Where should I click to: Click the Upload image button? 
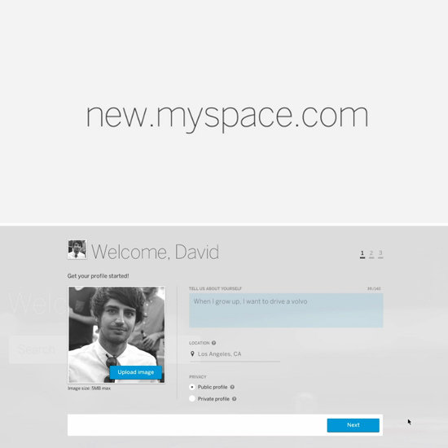[x=136, y=372]
